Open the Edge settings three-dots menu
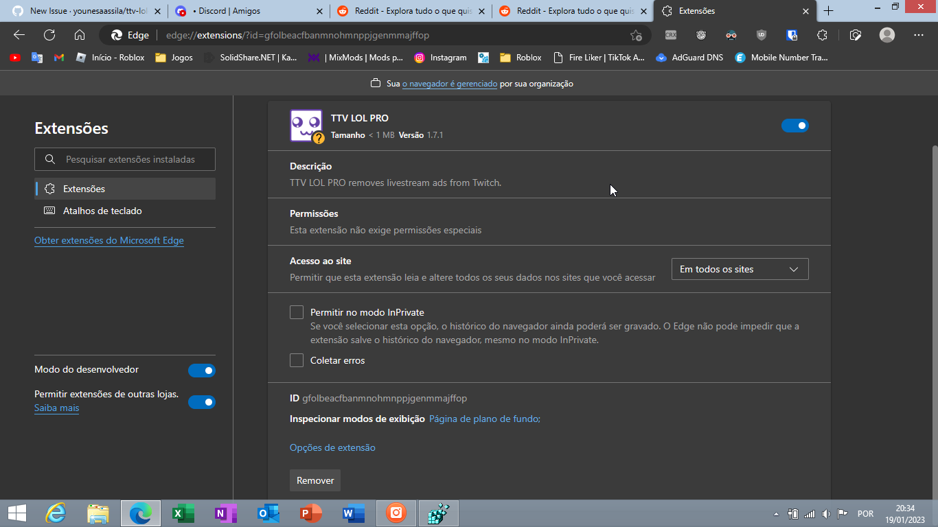938x527 pixels. click(x=919, y=36)
